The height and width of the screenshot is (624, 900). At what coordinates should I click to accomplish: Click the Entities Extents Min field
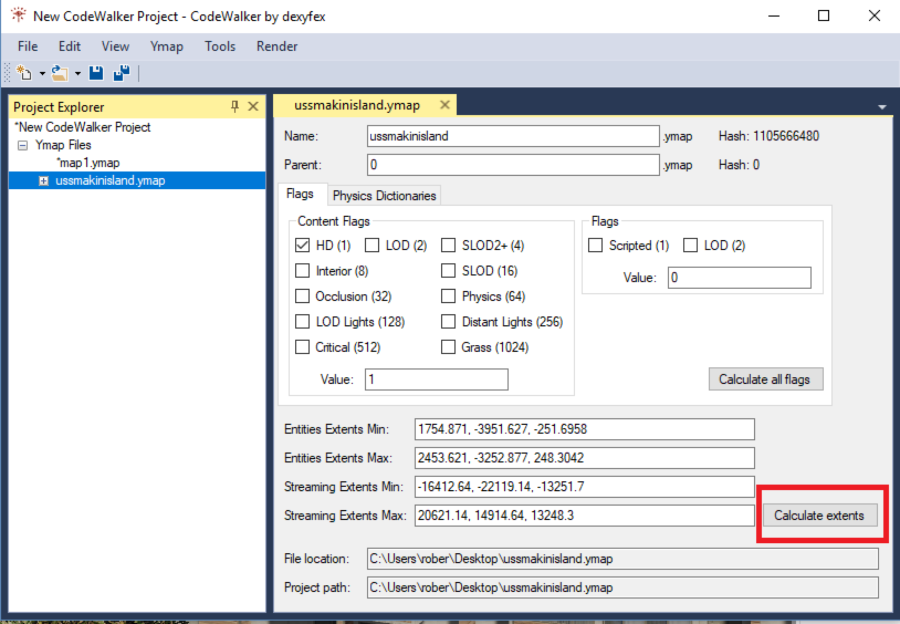(584, 429)
